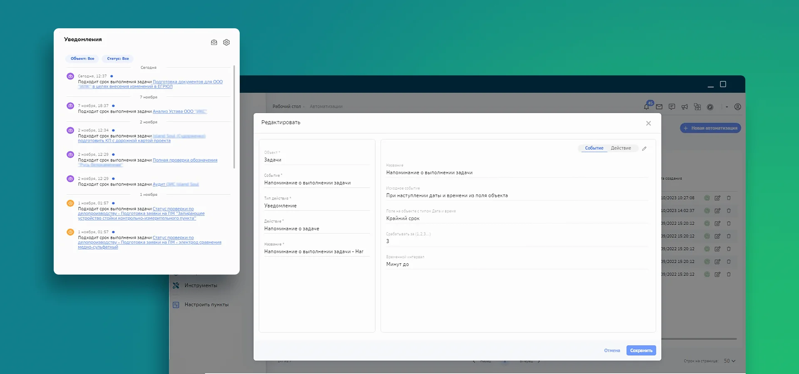Click the pencil icon beside Действие tab
Screen dimensions: 799x374
click(x=644, y=149)
